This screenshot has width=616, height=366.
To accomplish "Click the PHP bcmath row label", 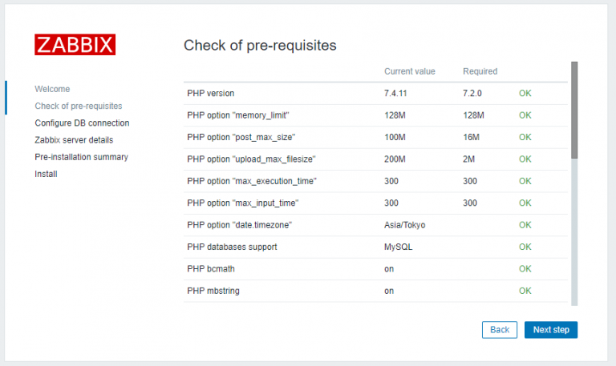I will coord(210,269).
